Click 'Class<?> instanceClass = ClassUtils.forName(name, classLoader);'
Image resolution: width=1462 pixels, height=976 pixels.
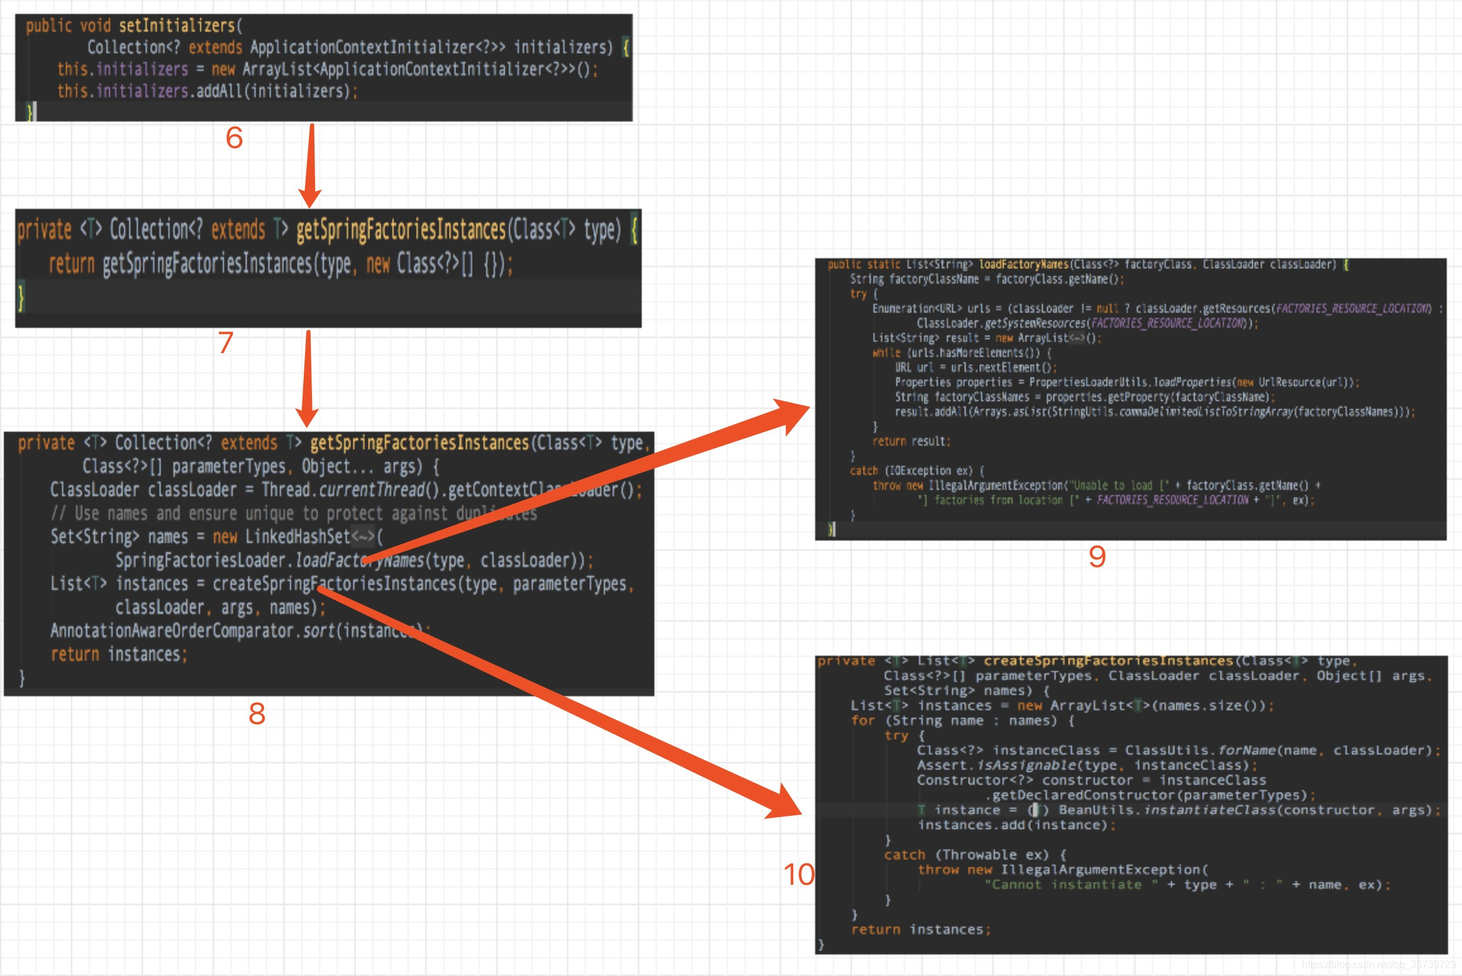pyautogui.click(x=1179, y=751)
